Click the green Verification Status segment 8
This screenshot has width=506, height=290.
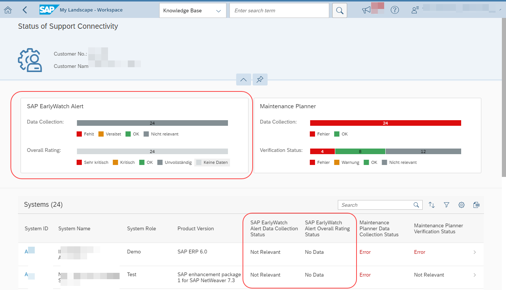coord(360,151)
